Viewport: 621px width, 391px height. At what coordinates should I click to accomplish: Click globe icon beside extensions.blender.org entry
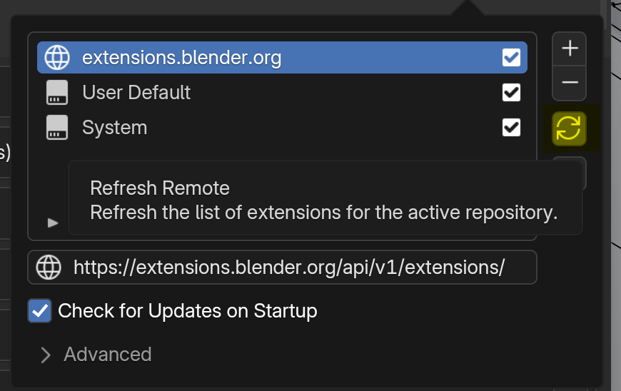coord(56,57)
